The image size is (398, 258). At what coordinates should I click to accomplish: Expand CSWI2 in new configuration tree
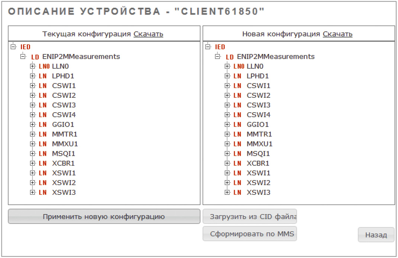pos(227,96)
